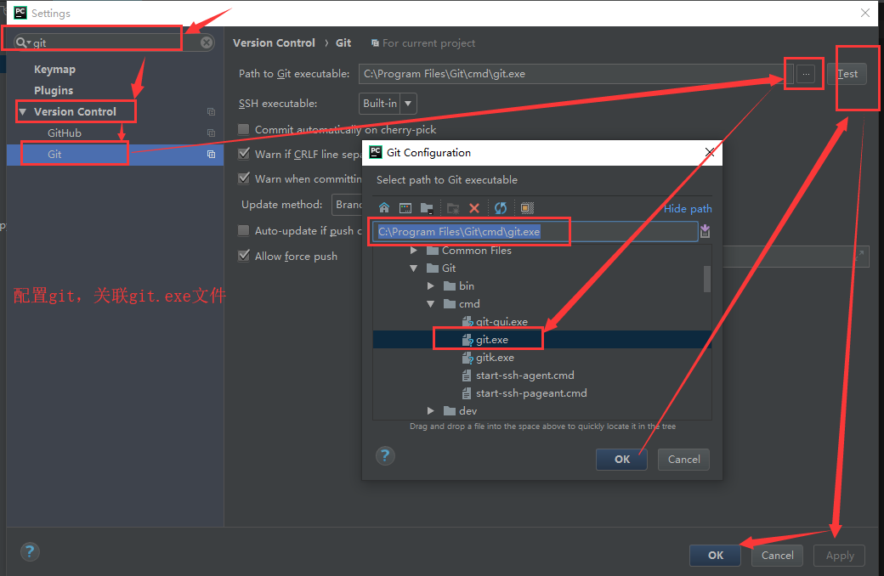
Task: Click OK in Settings window
Action: click(716, 555)
